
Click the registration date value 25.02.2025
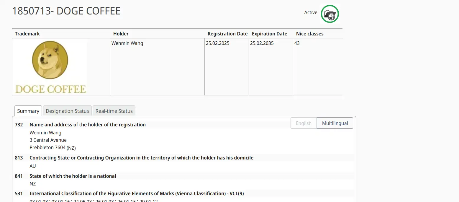click(217, 43)
